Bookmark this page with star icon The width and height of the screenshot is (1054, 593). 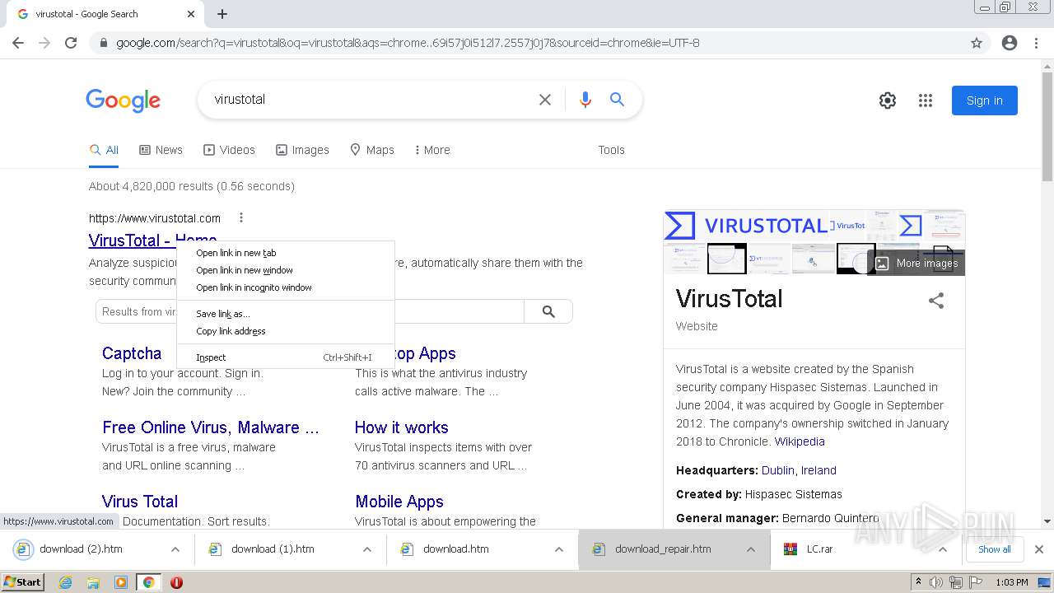(977, 43)
